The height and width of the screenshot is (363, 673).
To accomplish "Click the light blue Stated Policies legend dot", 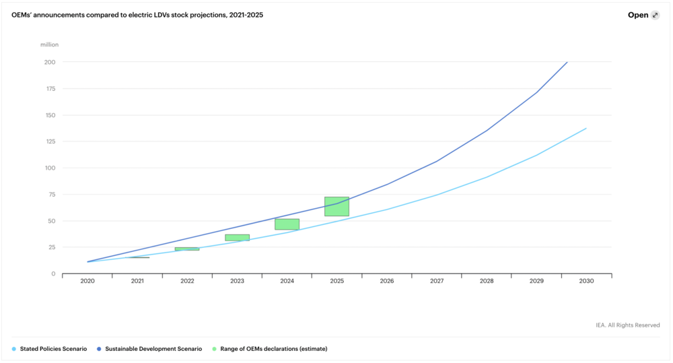I will [x=14, y=349].
